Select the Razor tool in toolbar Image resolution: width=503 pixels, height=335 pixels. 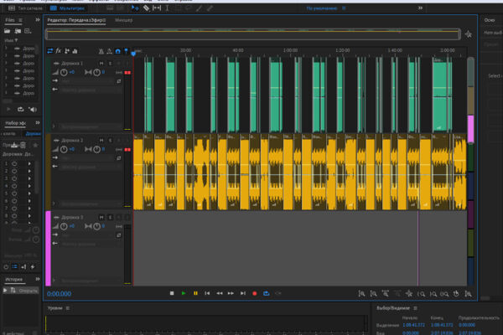(x=146, y=8)
